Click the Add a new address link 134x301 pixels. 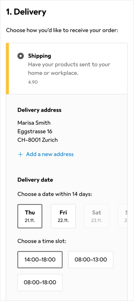coord(49,154)
